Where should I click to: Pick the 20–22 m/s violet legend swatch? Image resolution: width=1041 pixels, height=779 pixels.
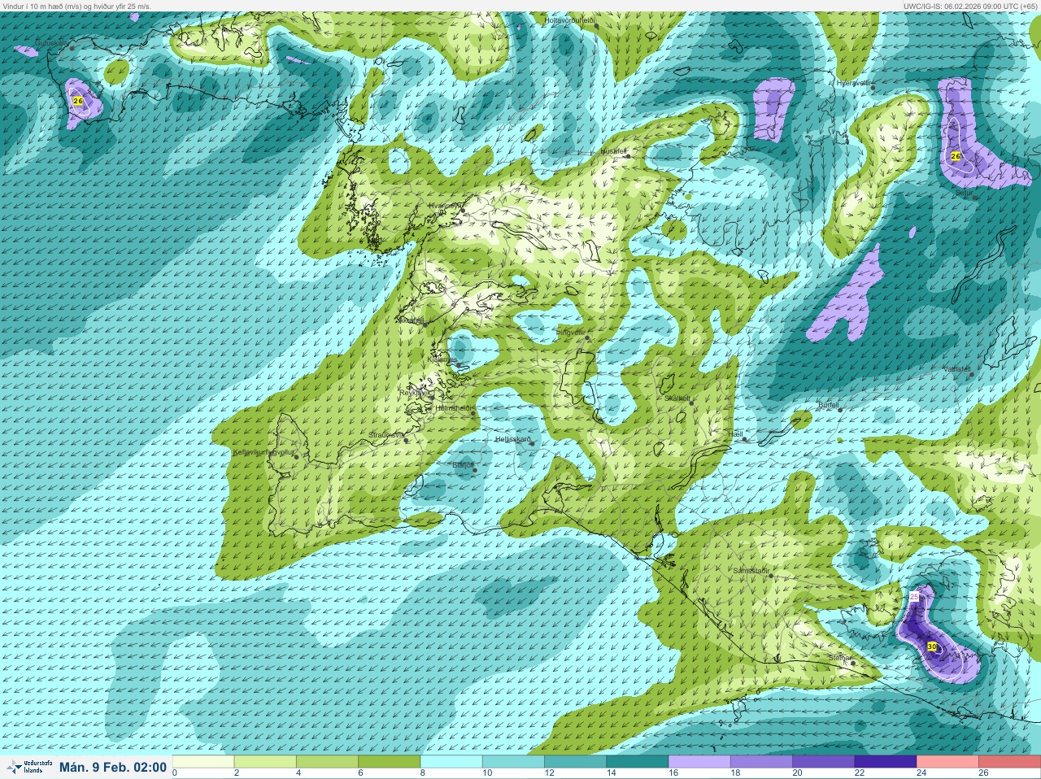823,762
